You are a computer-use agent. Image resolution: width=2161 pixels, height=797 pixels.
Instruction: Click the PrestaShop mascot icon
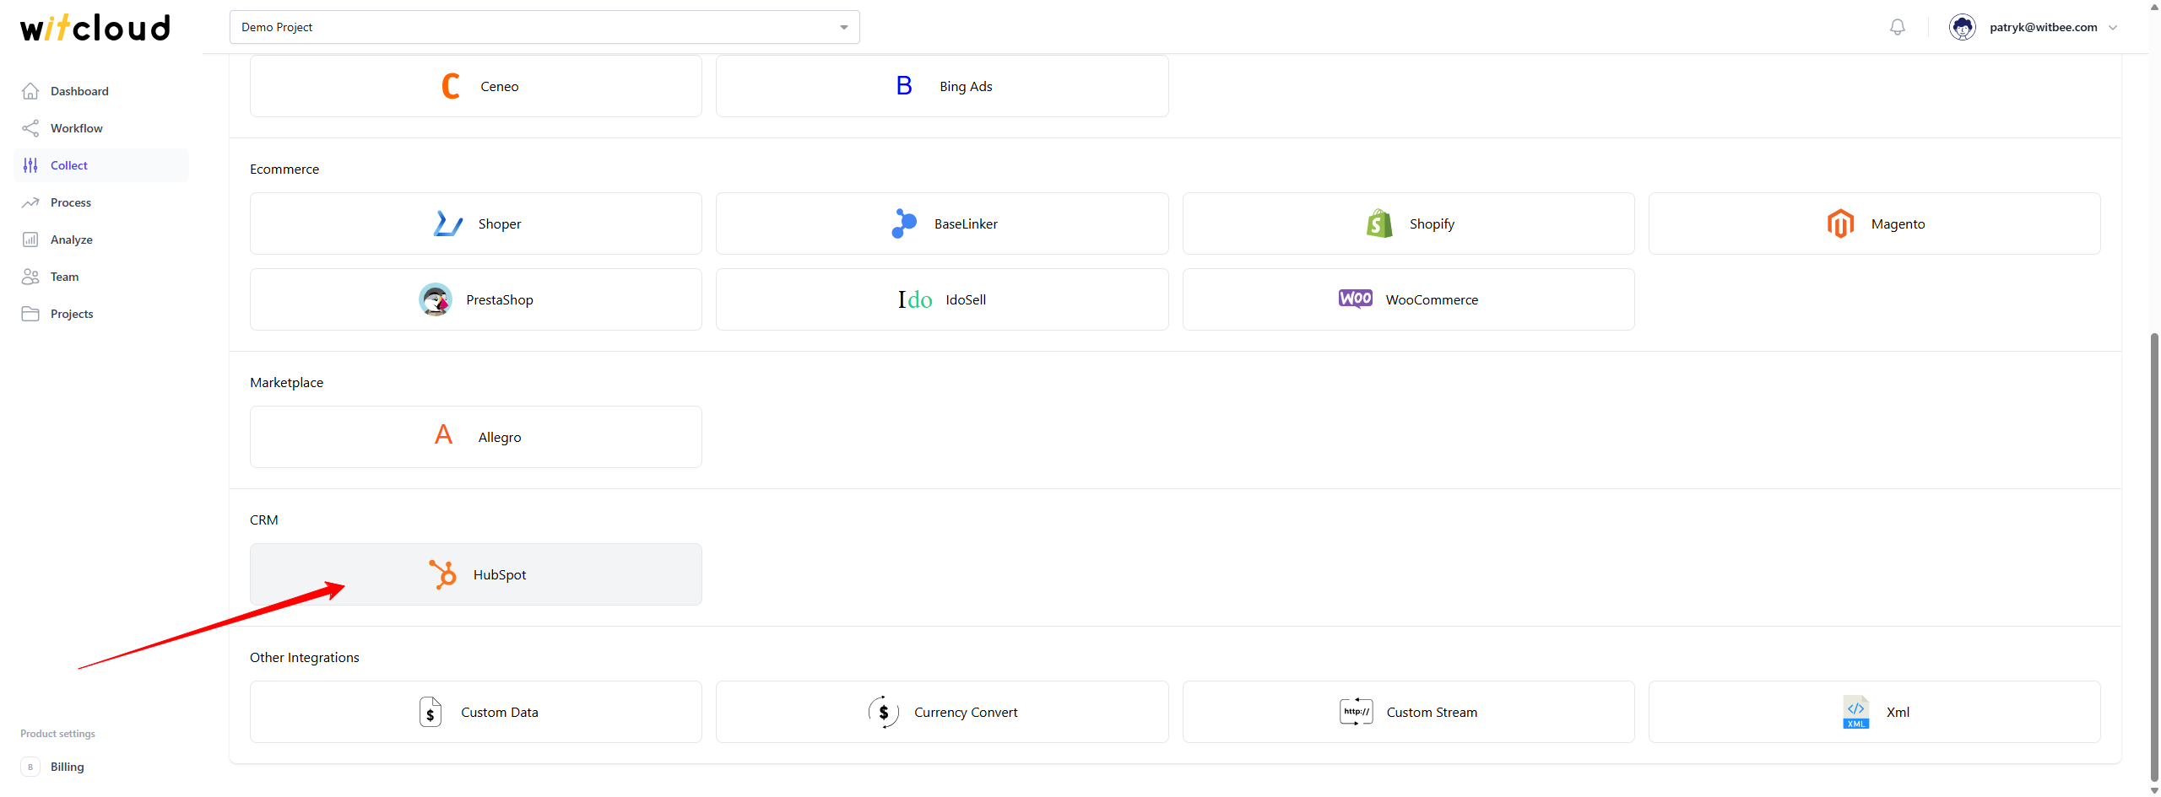click(436, 299)
